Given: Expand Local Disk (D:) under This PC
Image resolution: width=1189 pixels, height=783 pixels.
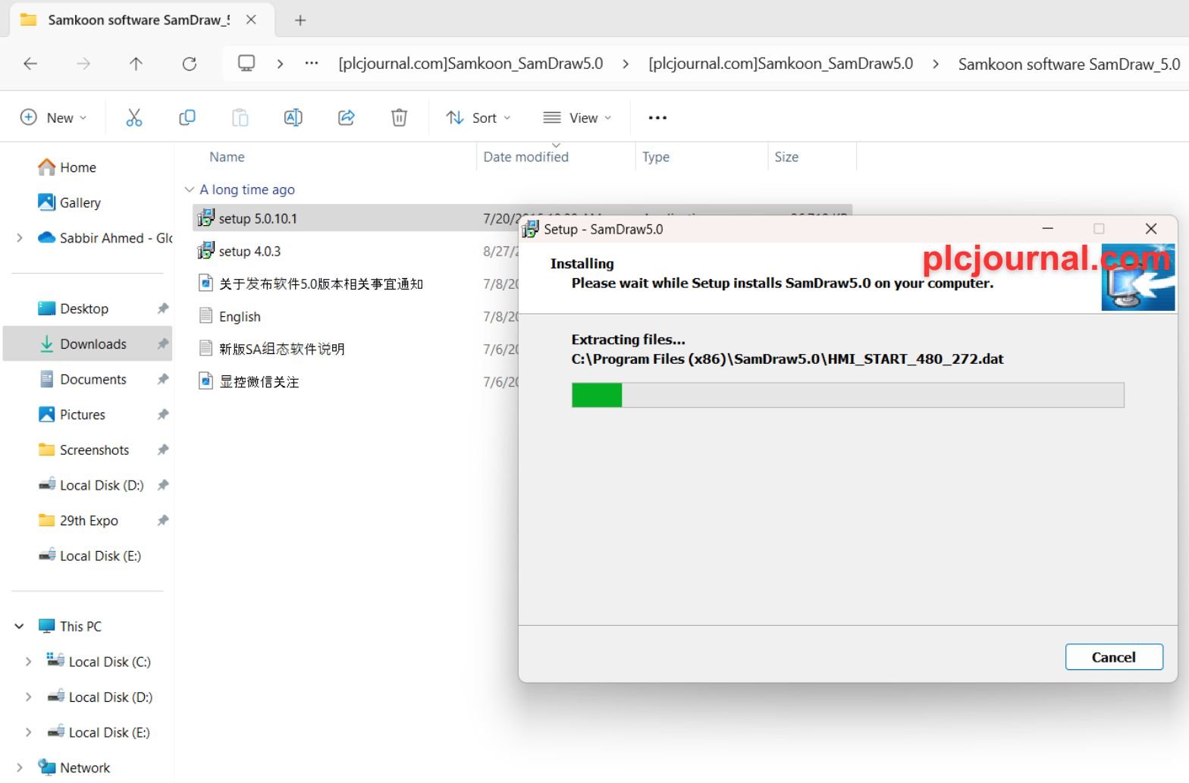Looking at the screenshot, I should click(x=28, y=697).
